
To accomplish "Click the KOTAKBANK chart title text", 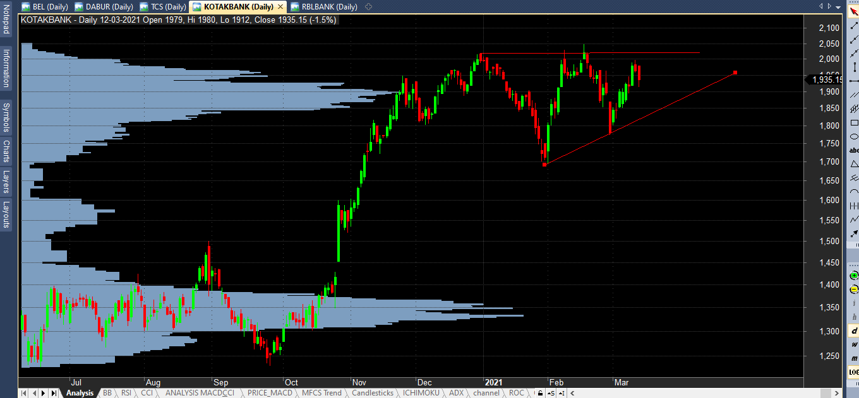I will tap(179, 20).
